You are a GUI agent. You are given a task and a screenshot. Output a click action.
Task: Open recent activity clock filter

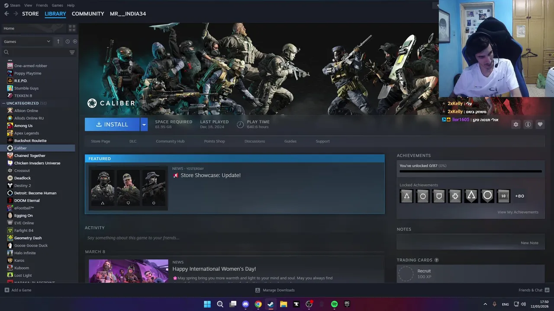tap(68, 41)
